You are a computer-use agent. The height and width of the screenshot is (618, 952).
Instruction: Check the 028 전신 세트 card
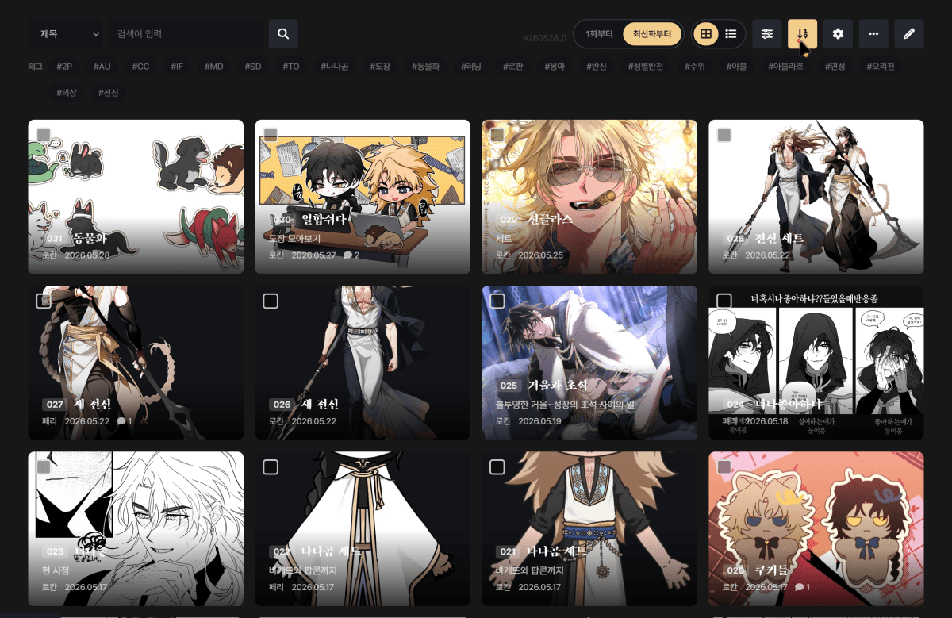724,135
